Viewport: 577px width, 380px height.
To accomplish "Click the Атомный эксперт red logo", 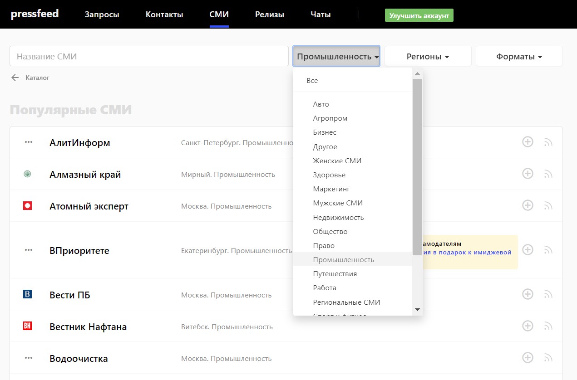I will point(27,206).
